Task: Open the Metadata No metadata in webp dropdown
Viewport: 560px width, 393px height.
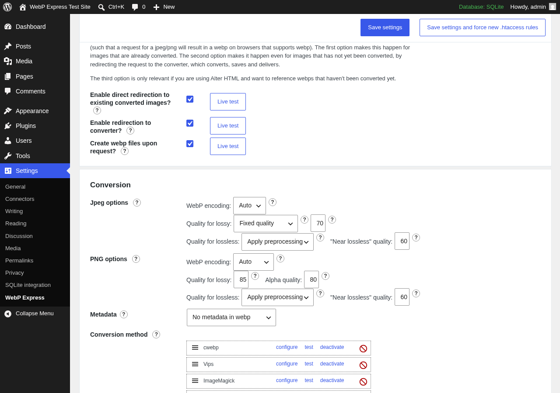Action: click(x=231, y=317)
